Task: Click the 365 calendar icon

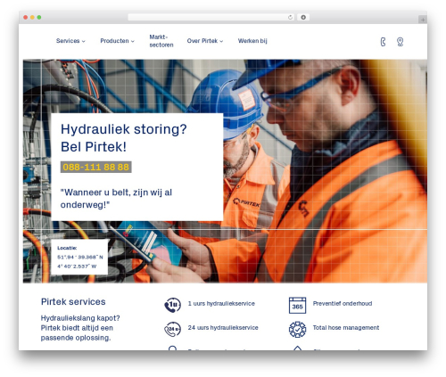Action: pyautogui.click(x=297, y=305)
